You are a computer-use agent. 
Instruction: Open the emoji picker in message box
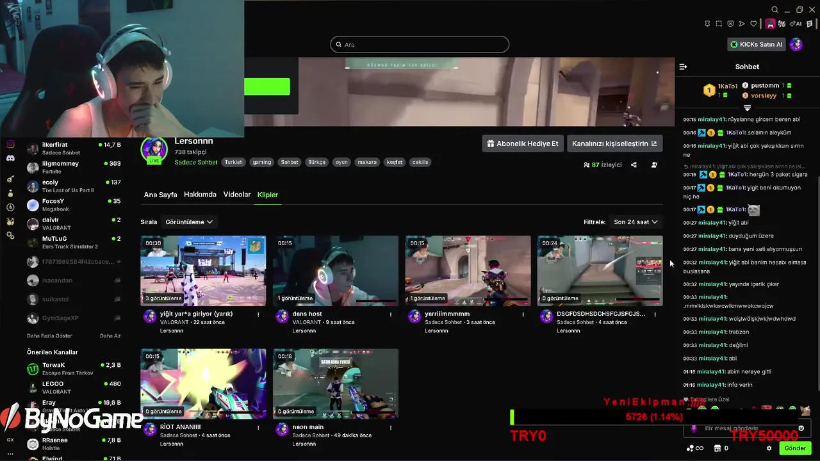[x=801, y=428]
